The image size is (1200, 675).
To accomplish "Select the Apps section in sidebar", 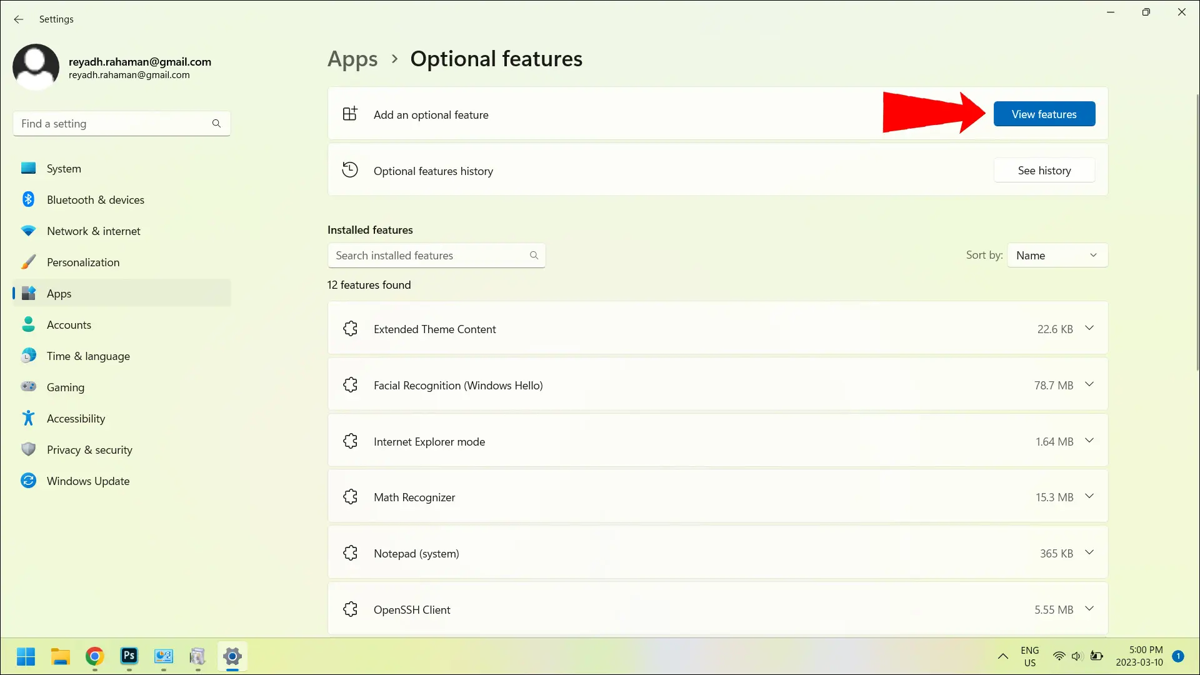I will coord(59,293).
